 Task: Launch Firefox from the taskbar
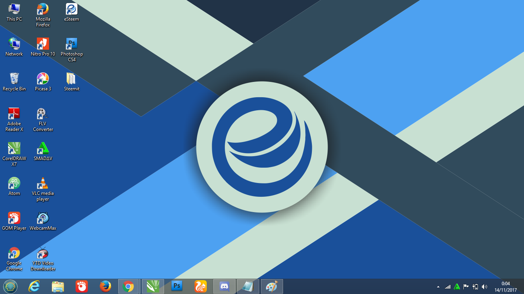click(x=105, y=286)
